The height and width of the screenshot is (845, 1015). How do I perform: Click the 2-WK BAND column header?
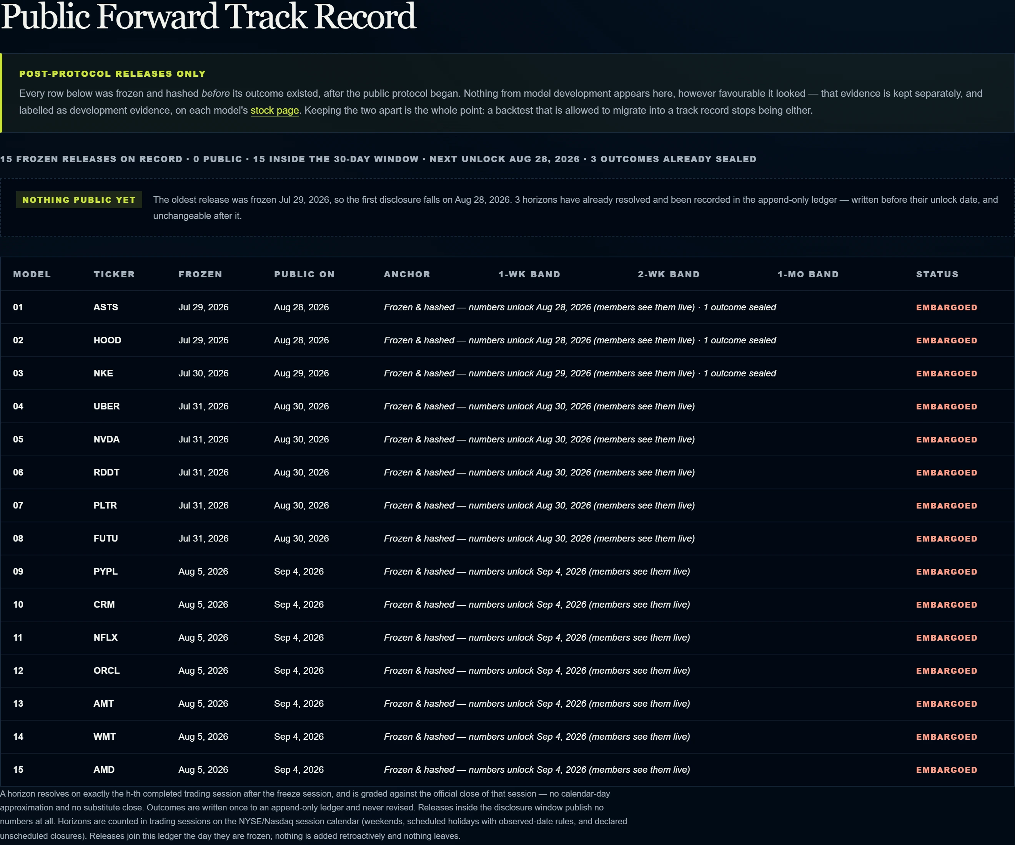point(669,274)
